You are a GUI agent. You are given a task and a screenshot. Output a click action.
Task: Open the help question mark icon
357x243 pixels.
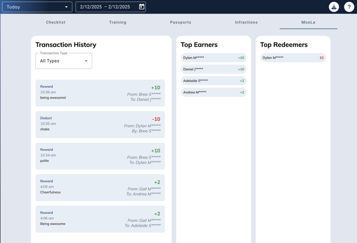point(349,7)
